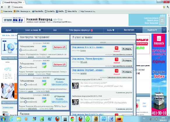Screen dimensions: 170x122
Task: Open 'Блог' navigation tab
Action: click(55, 30)
